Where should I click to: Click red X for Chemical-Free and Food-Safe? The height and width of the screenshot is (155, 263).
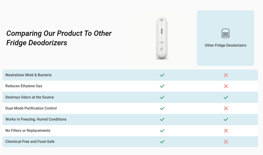click(226, 142)
